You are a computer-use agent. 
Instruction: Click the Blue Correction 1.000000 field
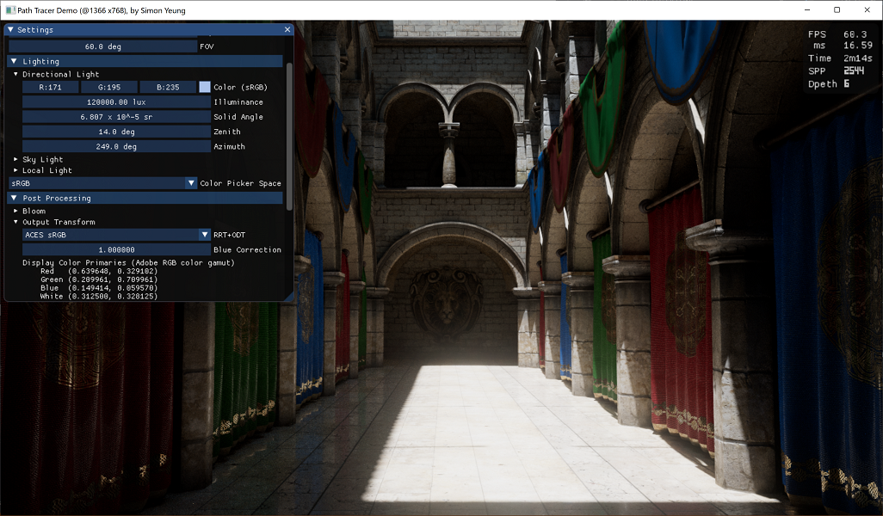click(116, 250)
